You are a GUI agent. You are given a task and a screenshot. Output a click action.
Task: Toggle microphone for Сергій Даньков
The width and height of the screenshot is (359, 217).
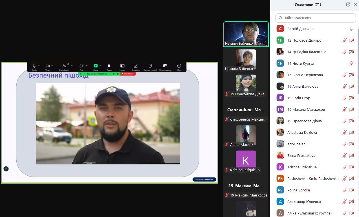(351, 29)
